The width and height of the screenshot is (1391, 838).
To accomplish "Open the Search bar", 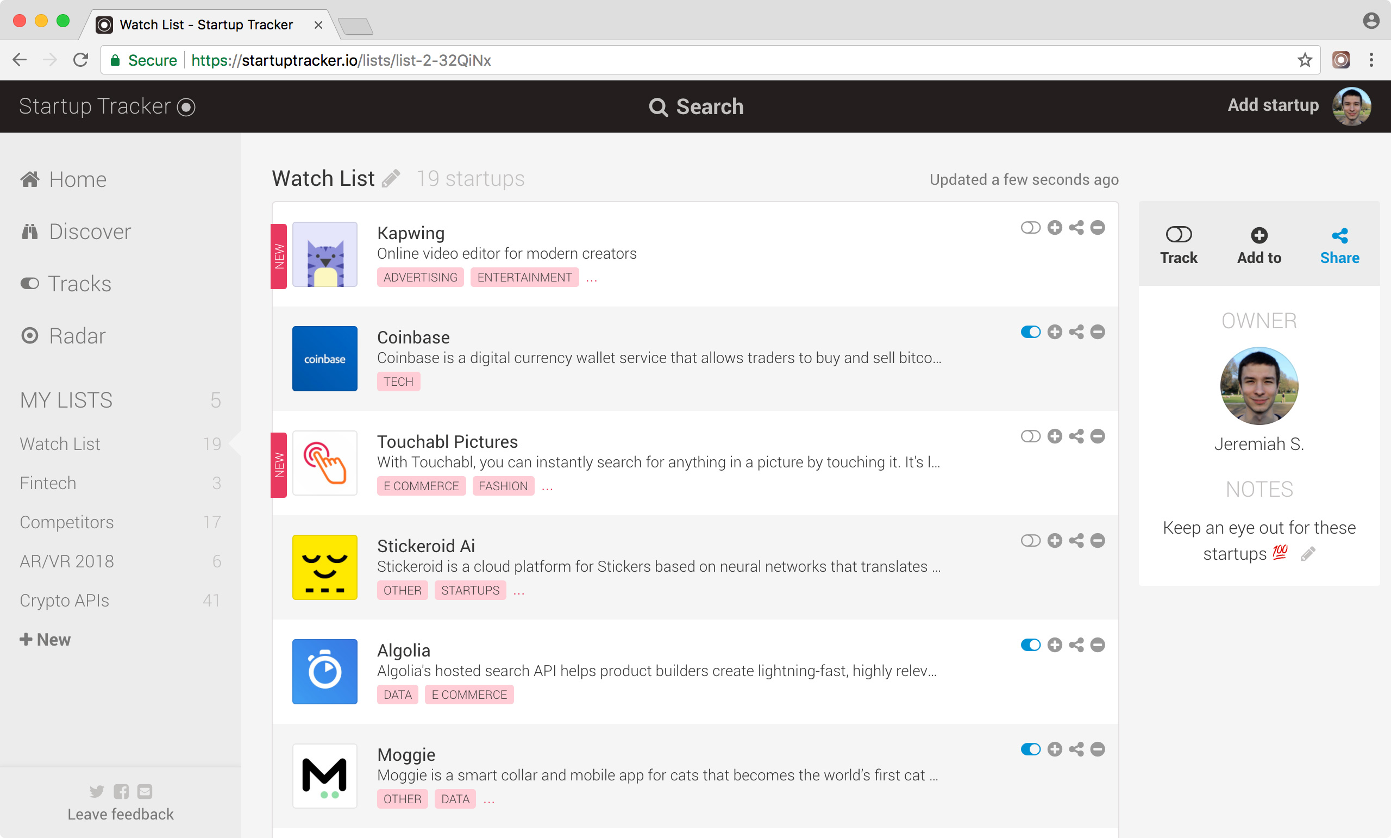I will pos(697,107).
